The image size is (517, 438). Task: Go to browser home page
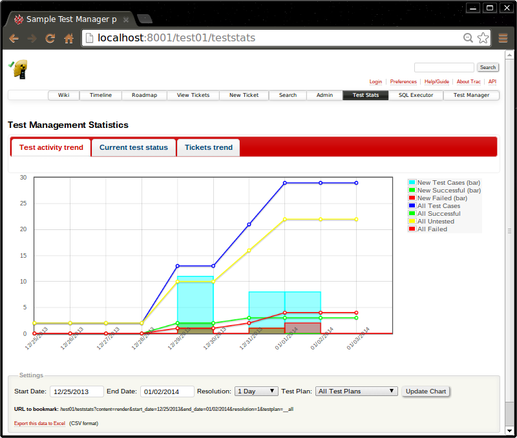click(69, 38)
